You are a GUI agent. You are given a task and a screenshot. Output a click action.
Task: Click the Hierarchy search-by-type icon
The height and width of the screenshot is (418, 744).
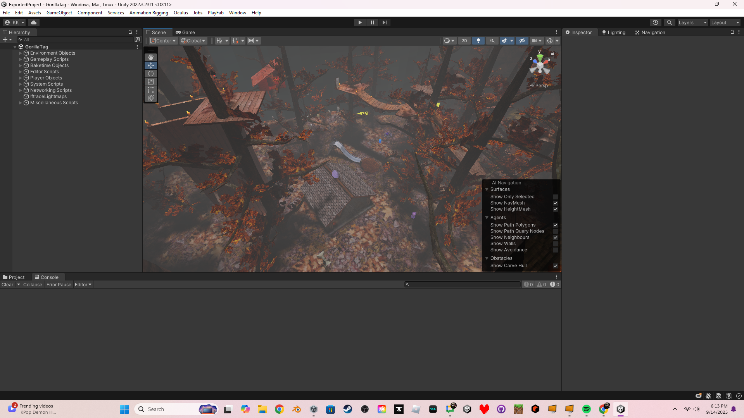click(137, 40)
